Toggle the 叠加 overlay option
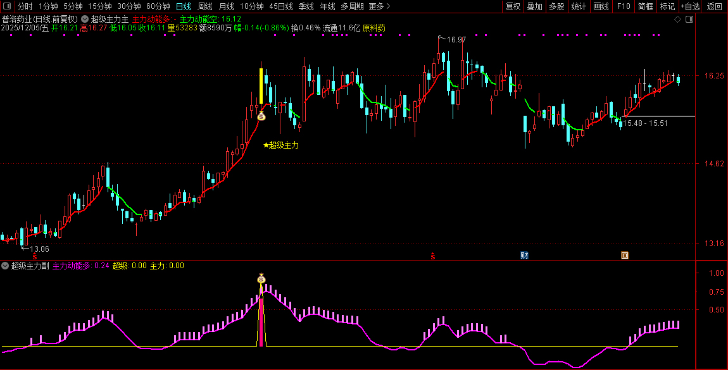This screenshot has height=370, width=728. click(x=534, y=6)
